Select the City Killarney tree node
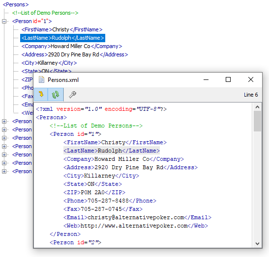This screenshot has height=257, width=269. click(49, 63)
